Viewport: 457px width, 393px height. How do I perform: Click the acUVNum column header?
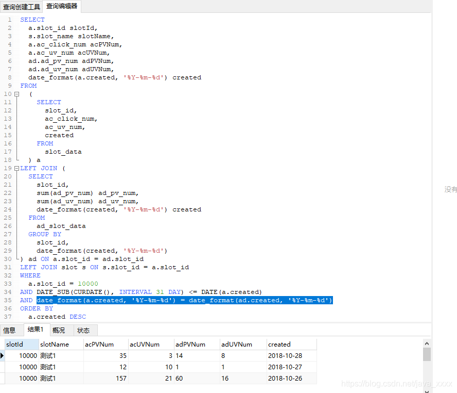[151, 345]
